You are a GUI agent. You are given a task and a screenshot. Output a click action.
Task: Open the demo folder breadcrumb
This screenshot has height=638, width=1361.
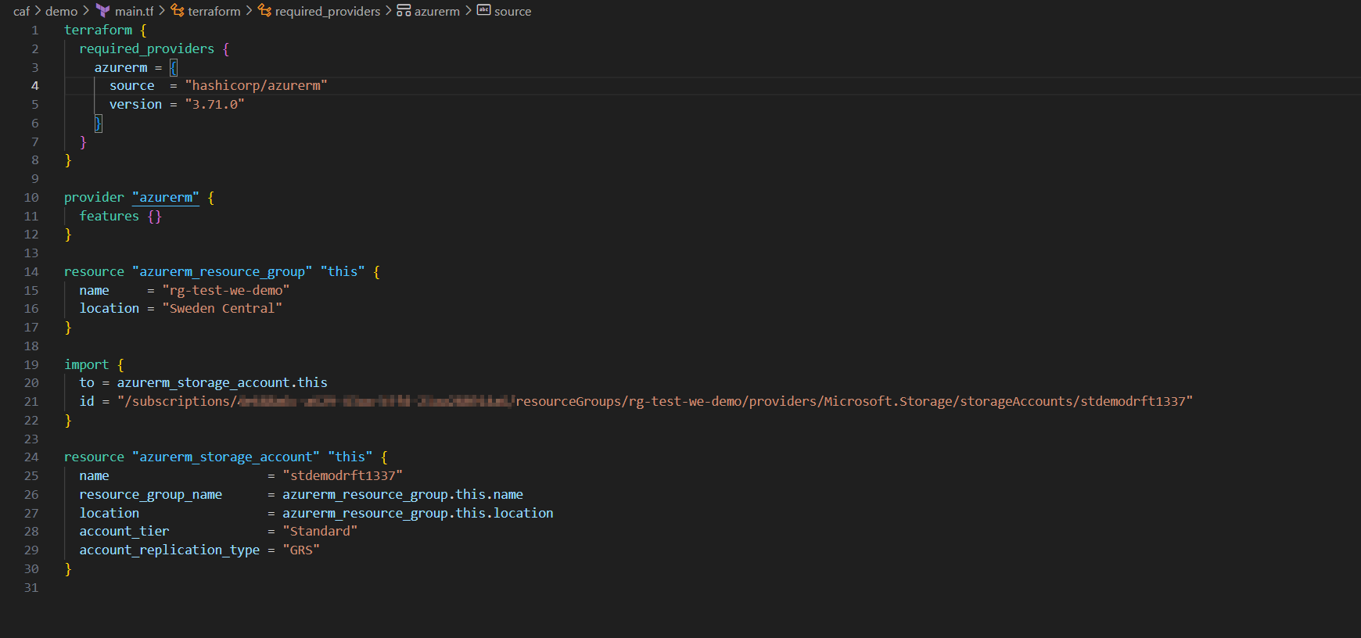click(61, 11)
